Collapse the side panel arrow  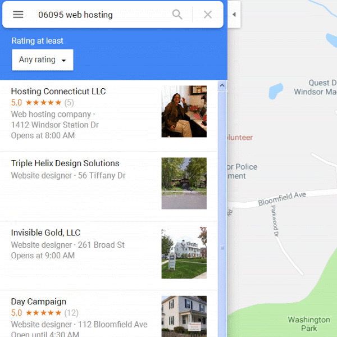234,15
